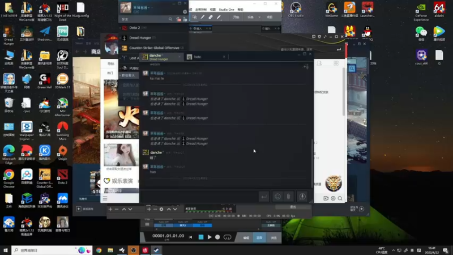Click the attachment icon in Steam chat
Screen dimensions: 453x255
(288, 197)
